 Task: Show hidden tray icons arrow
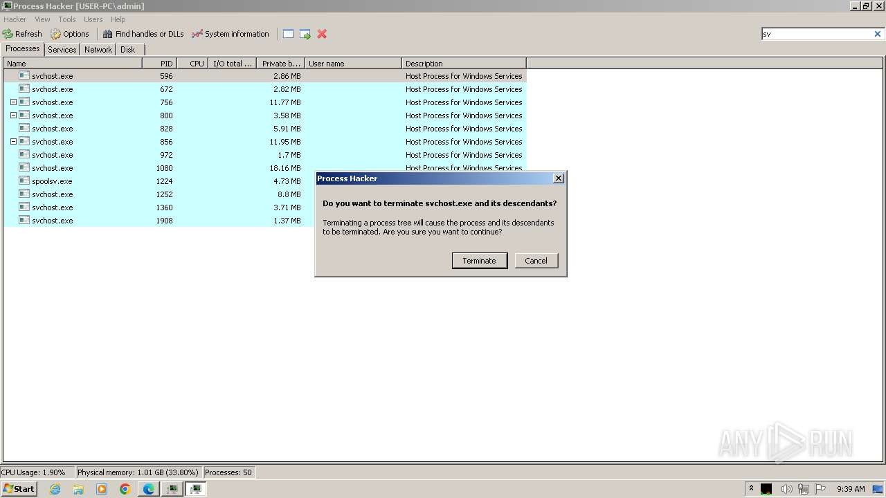click(751, 488)
